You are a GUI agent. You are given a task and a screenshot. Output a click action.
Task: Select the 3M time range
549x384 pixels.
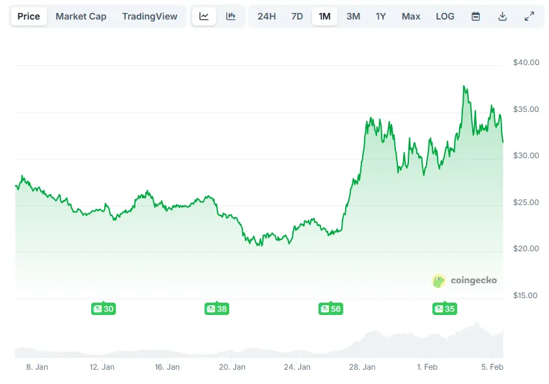point(353,16)
